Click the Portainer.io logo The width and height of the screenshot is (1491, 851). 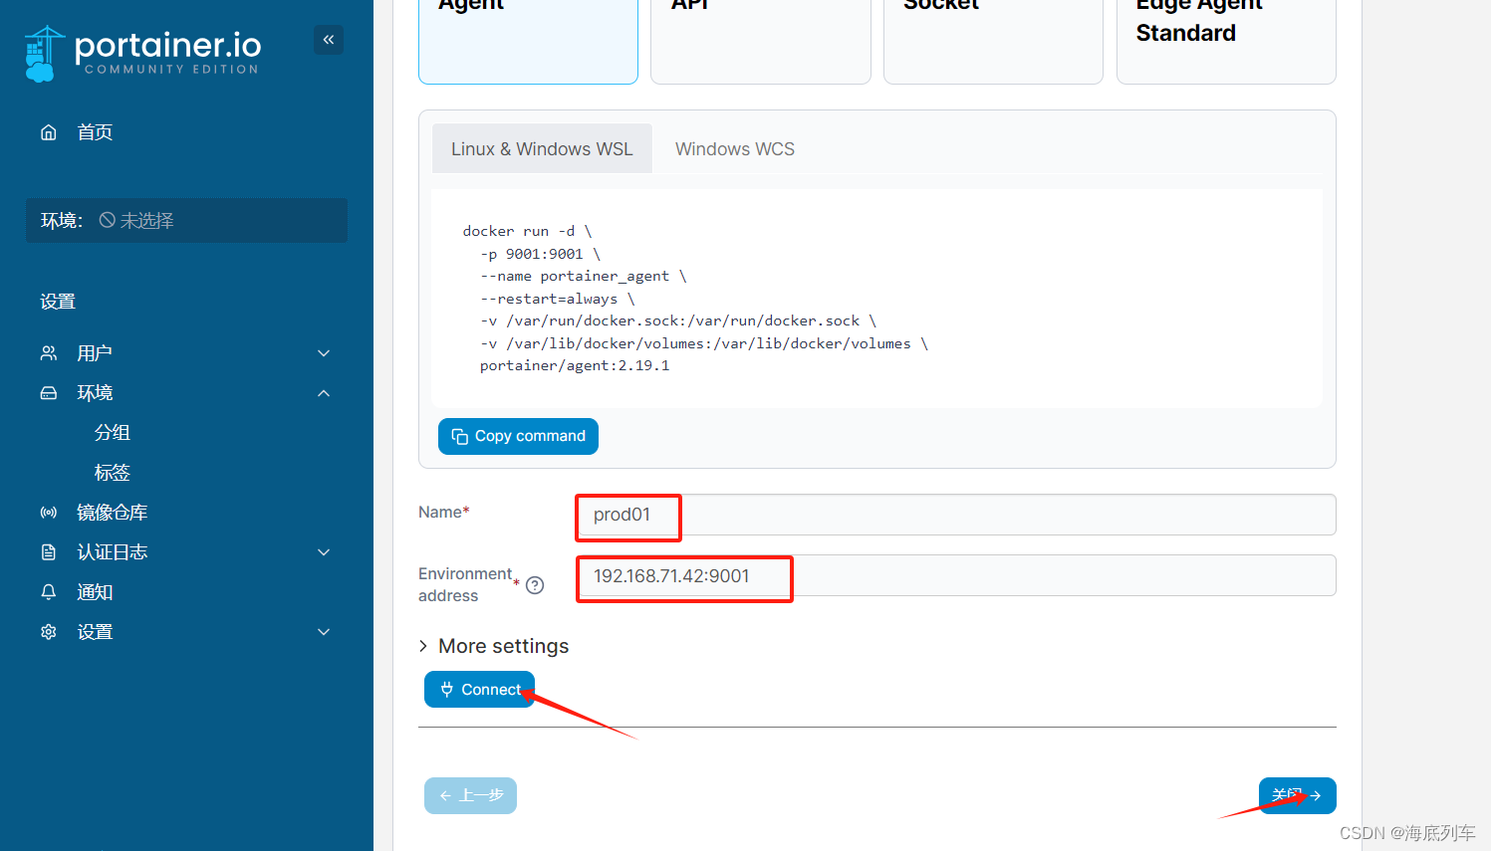[142, 53]
